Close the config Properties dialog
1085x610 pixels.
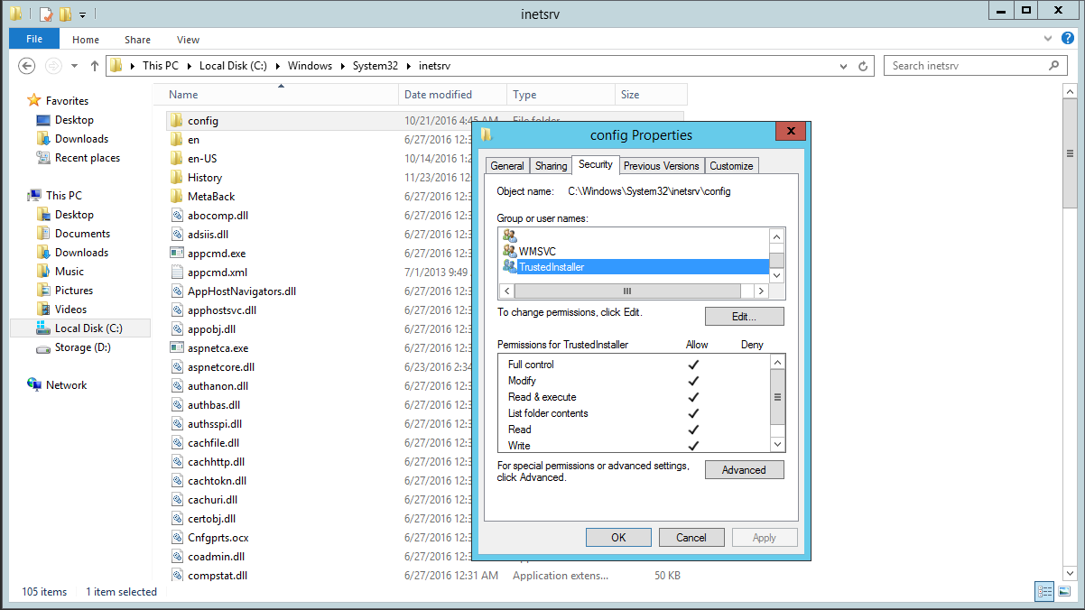(x=791, y=132)
